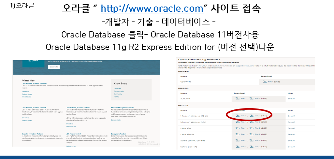Image resolution: width=334 pixels, height=159 pixels.
Task: Open See All note for Microsoft Windows (32-bit)
Action: (291, 116)
